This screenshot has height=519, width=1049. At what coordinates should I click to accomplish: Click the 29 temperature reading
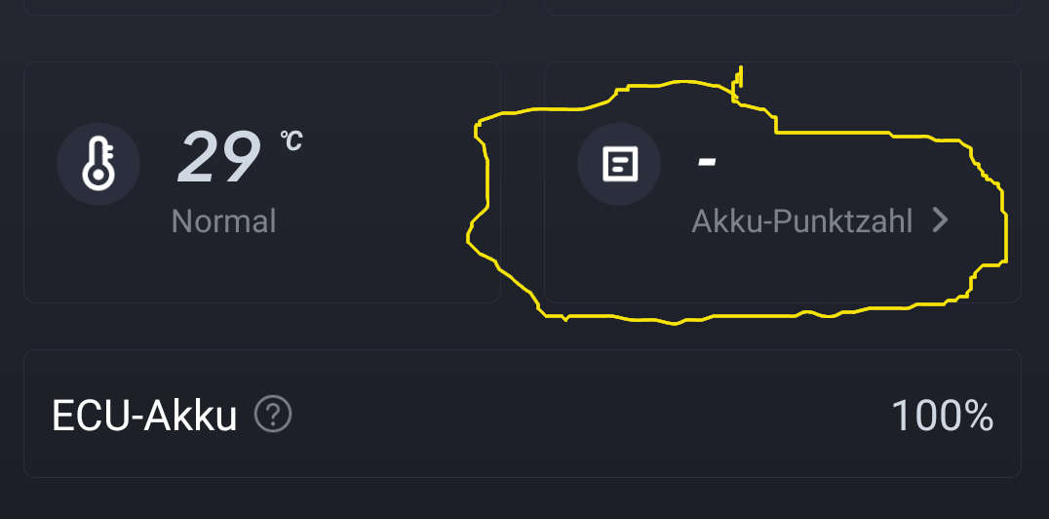(218, 158)
